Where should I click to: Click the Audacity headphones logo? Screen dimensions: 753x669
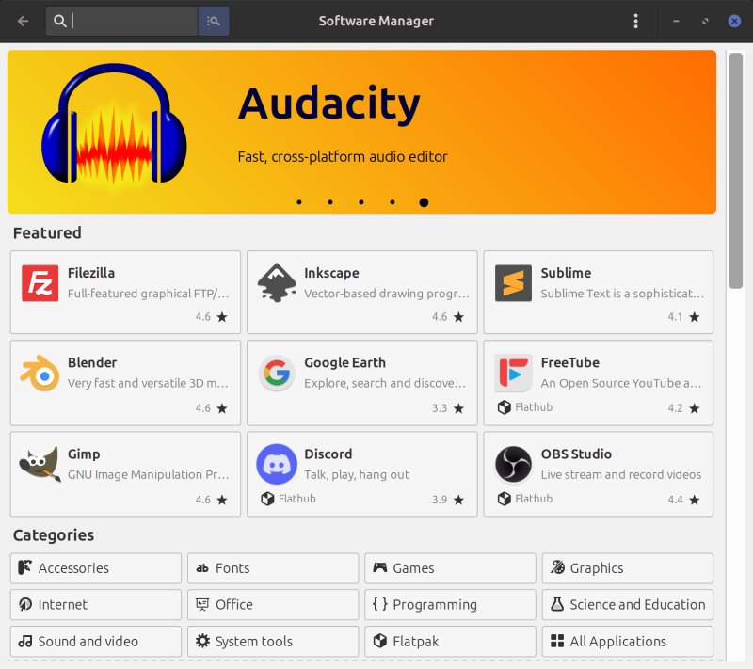pyautogui.click(x=114, y=125)
